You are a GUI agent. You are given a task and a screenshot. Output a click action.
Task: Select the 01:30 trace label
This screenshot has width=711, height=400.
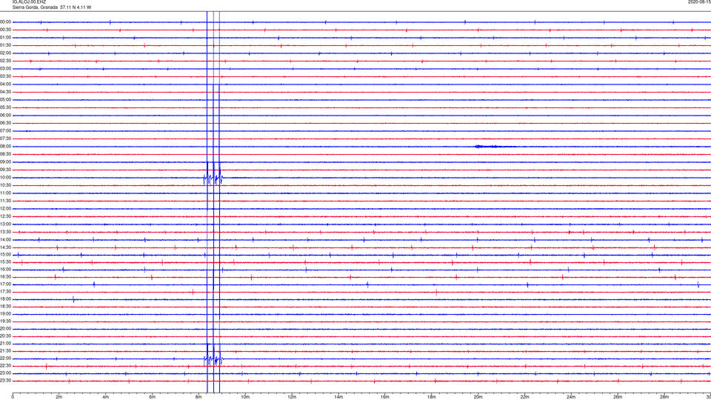click(5, 45)
